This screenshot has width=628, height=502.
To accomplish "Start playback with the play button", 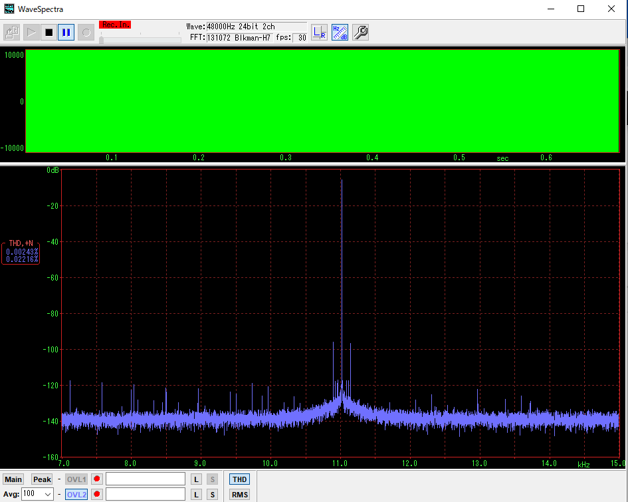I will pos(31,33).
